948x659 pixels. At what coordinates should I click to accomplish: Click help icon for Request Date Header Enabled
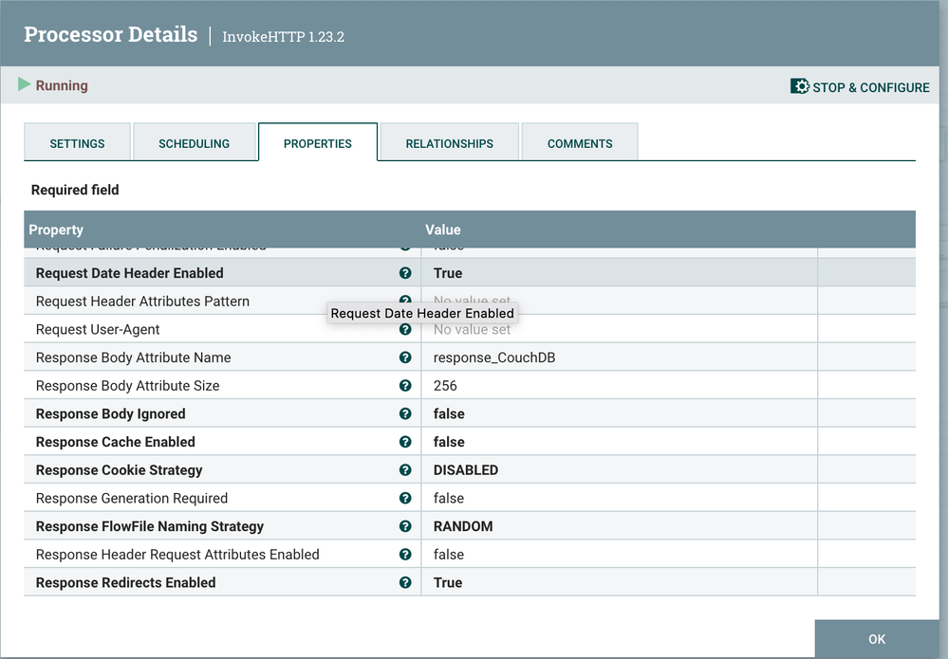click(x=405, y=273)
